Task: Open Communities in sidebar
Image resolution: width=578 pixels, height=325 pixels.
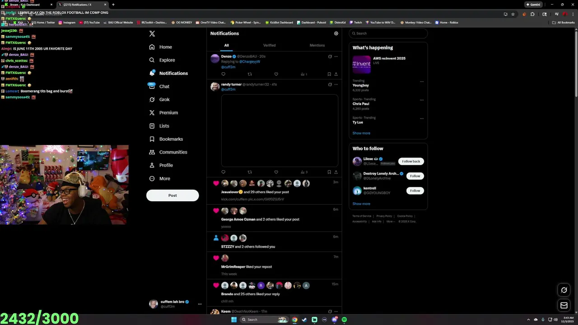Action: point(168,152)
